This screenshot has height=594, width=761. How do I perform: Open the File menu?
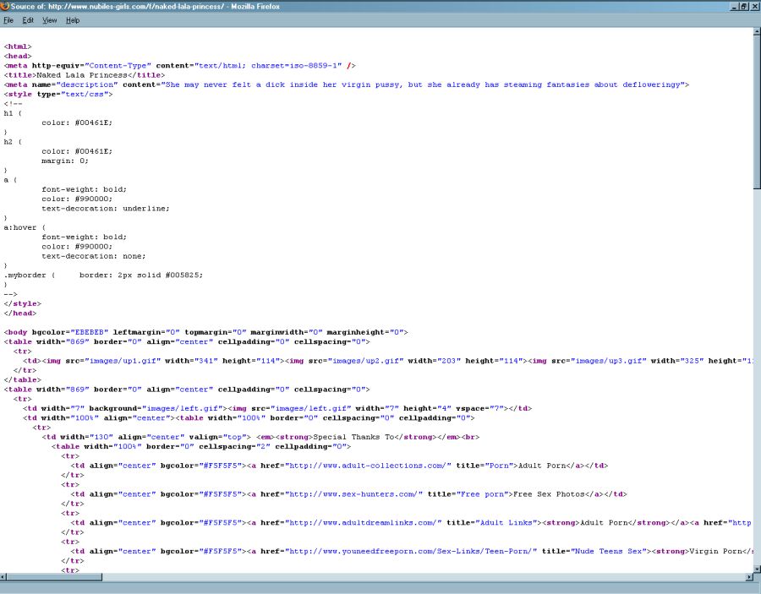pos(8,20)
